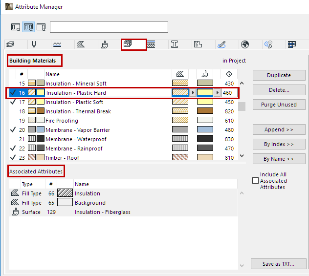Open the All Attributes grid tab icon
The image size is (309, 276).
tap(292, 44)
